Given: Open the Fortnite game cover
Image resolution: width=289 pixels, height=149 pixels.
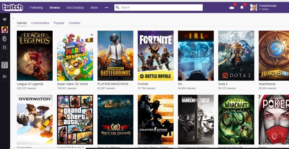Looking at the screenshot, I should pos(155,56).
